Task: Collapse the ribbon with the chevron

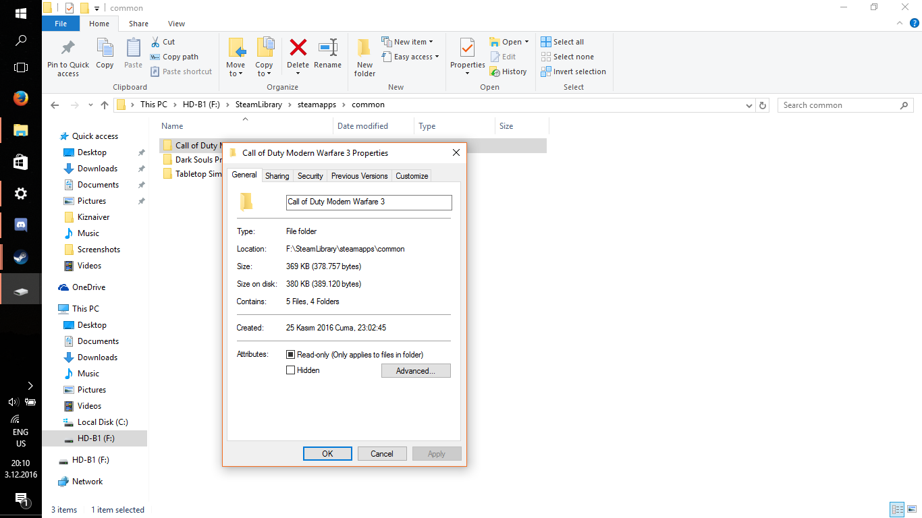Action: 898,24
